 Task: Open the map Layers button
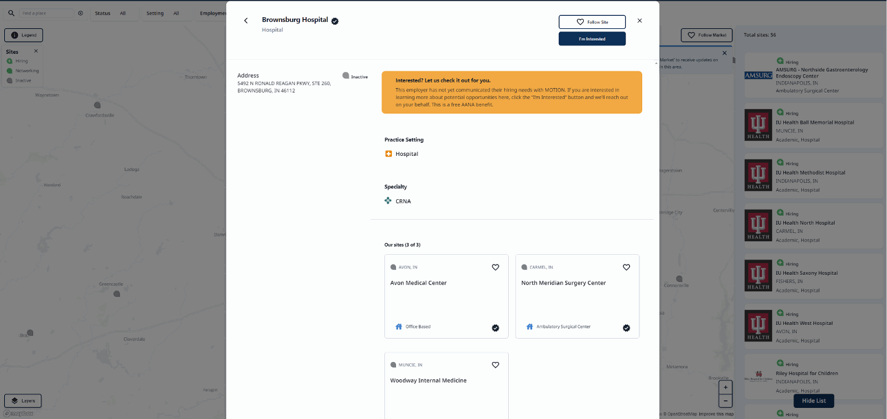coord(23,400)
